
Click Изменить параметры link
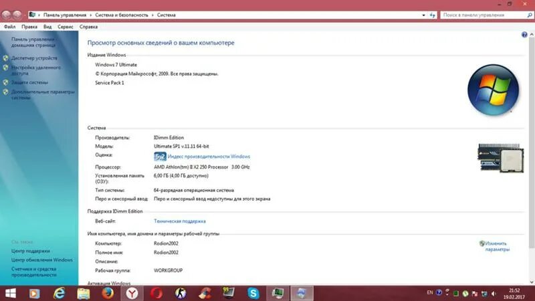pyautogui.click(x=497, y=246)
